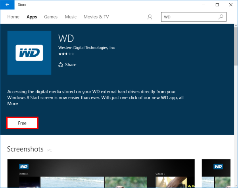Maximize the Store window
Image resolution: width=238 pixels, height=188 pixels.
pyautogui.click(x=217, y=5)
